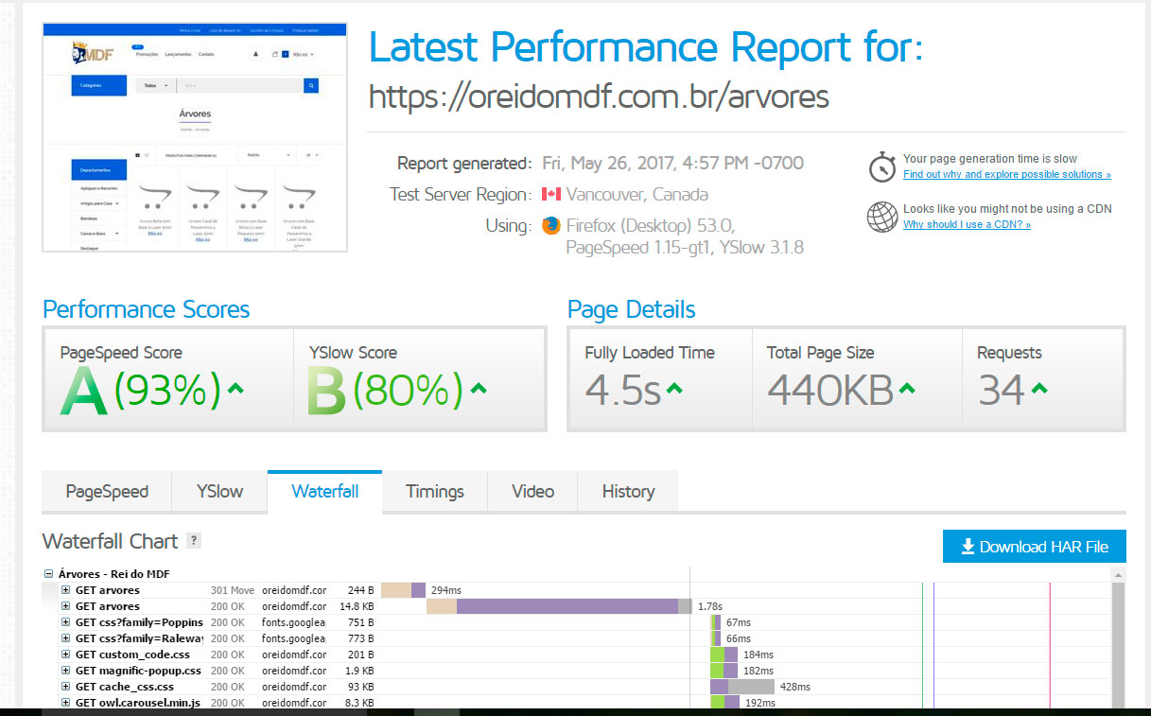Expand the cache_css.css request row
Viewport: 1151px width, 716px height.
point(66,687)
